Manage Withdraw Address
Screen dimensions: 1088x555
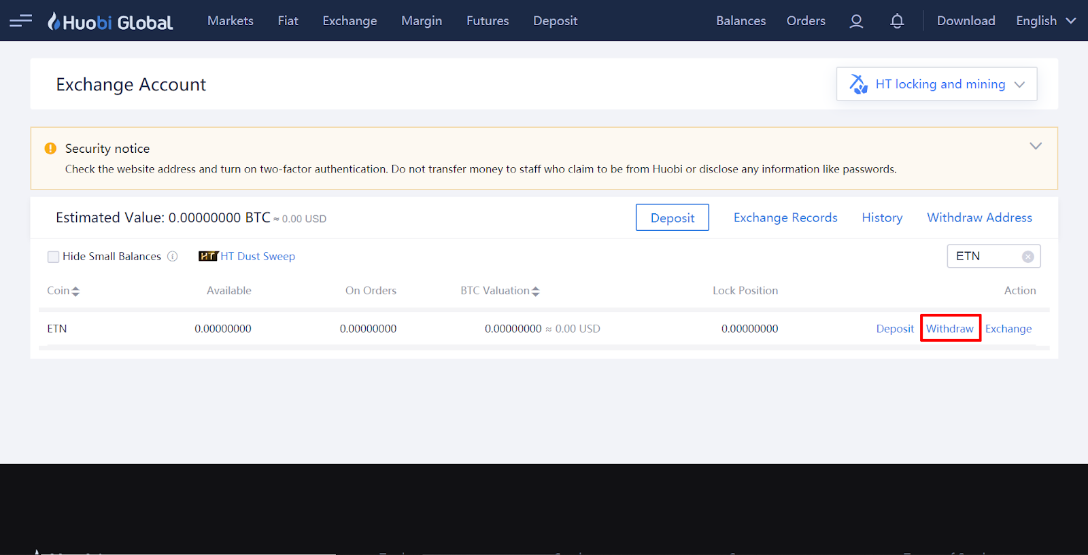[x=979, y=217]
